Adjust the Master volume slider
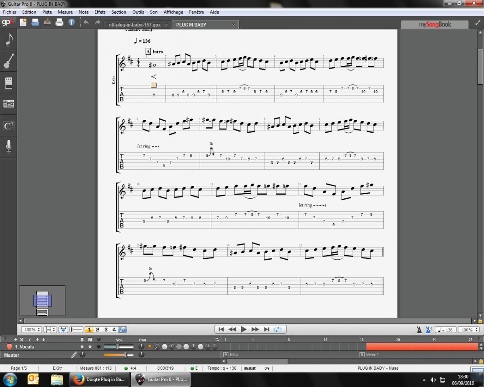Image resolution: width=484 pixels, height=387 pixels. click(x=119, y=355)
